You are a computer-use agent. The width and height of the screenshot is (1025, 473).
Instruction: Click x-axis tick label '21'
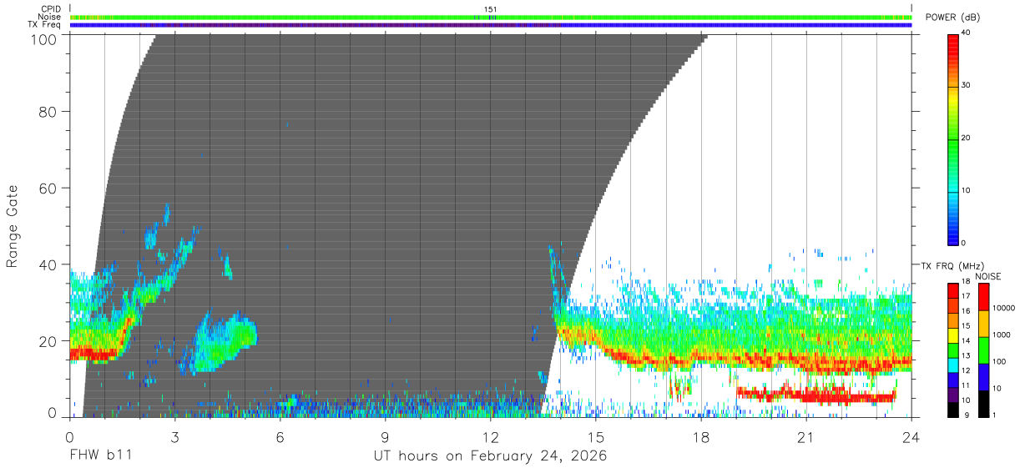coord(805,437)
